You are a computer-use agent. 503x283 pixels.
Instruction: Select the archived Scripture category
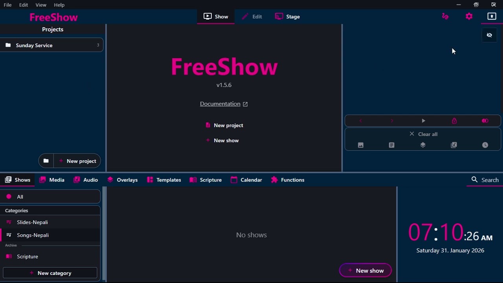[x=50, y=256]
